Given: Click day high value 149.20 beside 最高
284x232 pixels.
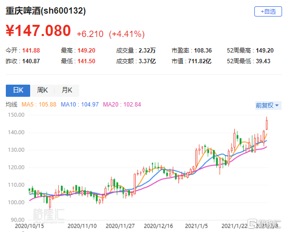Looking at the screenshot, I should [87, 51].
